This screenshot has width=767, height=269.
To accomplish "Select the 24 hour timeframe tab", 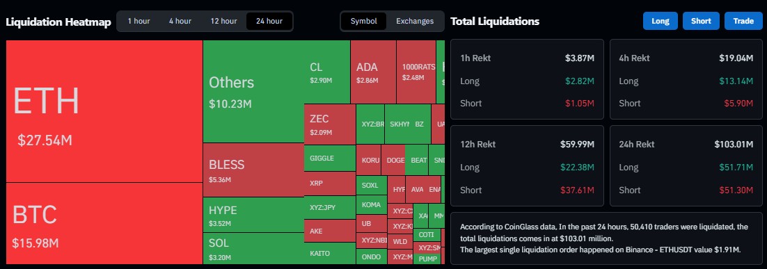I will coord(269,21).
